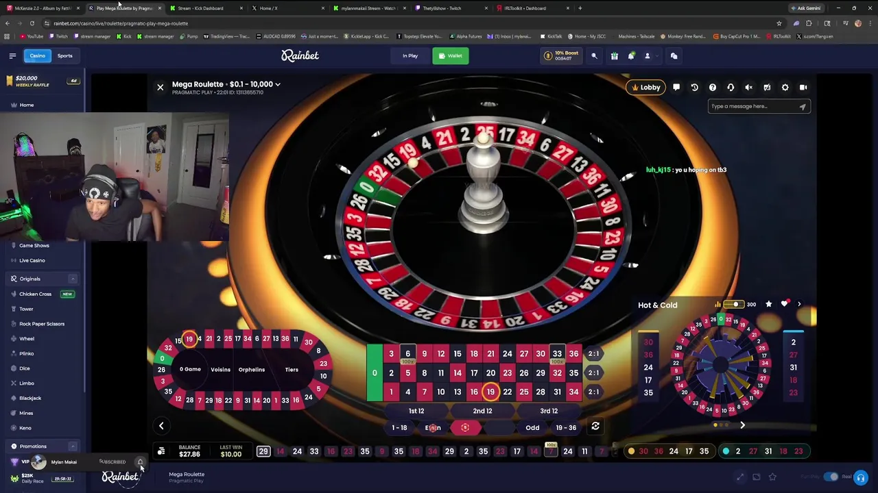Bet on the red diamond field
The width and height of the screenshot is (878, 493).
[x=465, y=428]
